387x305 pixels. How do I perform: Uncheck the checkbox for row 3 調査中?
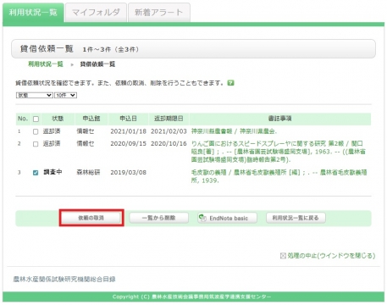click(36, 173)
